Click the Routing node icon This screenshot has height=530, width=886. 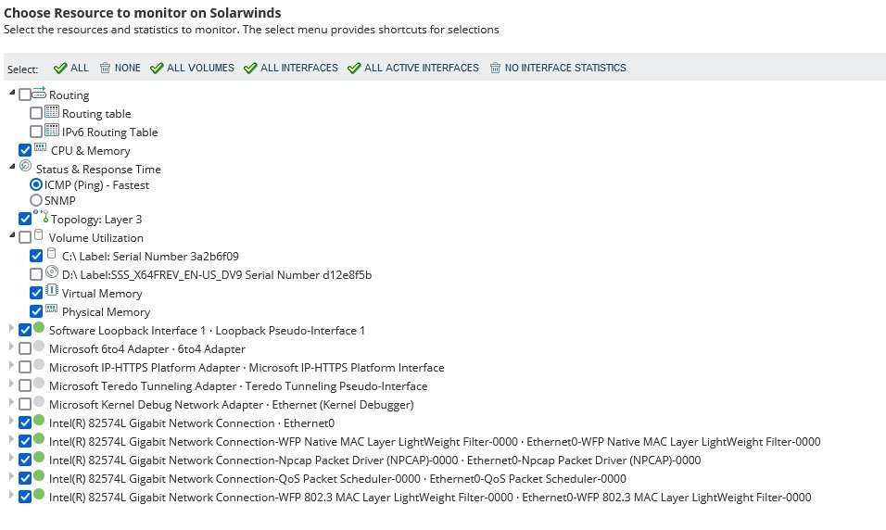(x=39, y=93)
